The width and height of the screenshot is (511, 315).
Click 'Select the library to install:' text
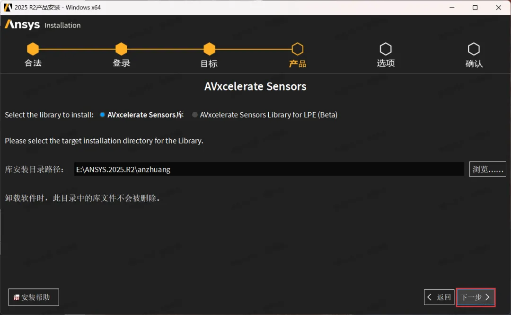point(49,115)
